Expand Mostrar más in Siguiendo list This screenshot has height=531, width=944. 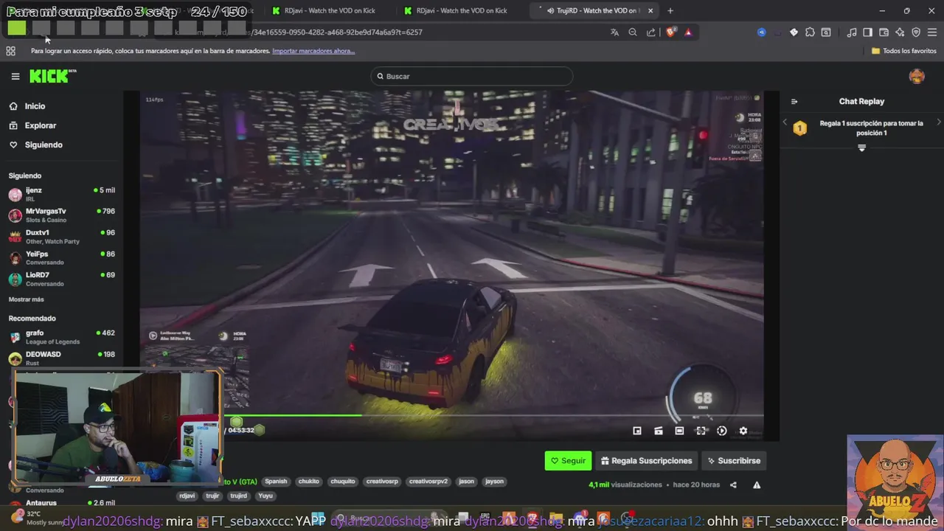[27, 299]
